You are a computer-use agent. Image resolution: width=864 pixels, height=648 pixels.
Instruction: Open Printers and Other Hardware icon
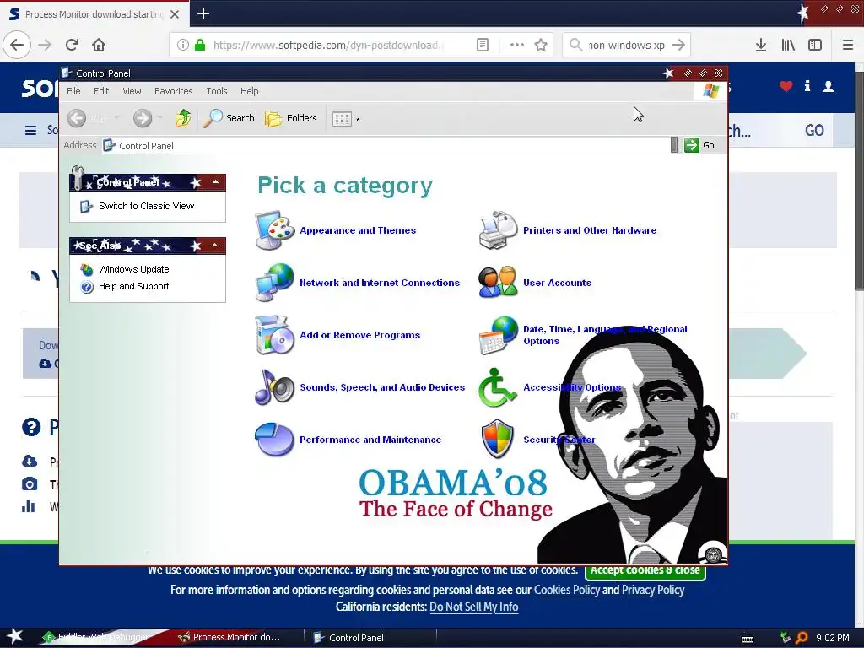click(498, 230)
